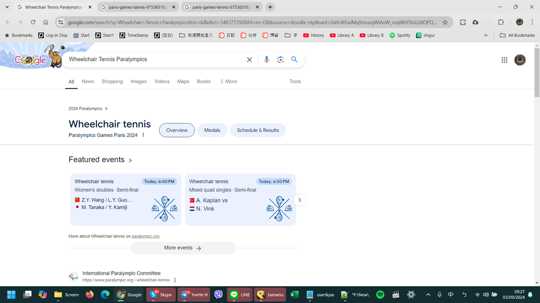
Task: Open Excel from the taskbar
Action: [294, 295]
